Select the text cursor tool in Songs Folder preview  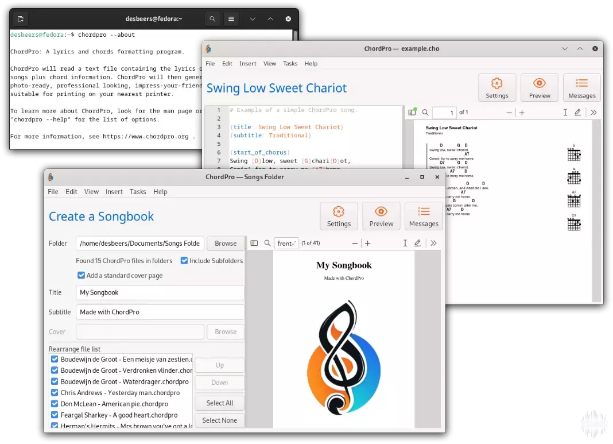click(x=405, y=244)
